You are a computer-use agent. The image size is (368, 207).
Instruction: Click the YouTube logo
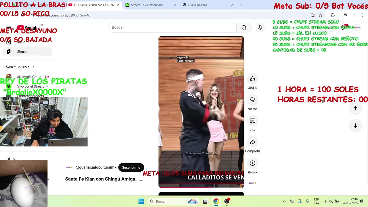point(28,28)
